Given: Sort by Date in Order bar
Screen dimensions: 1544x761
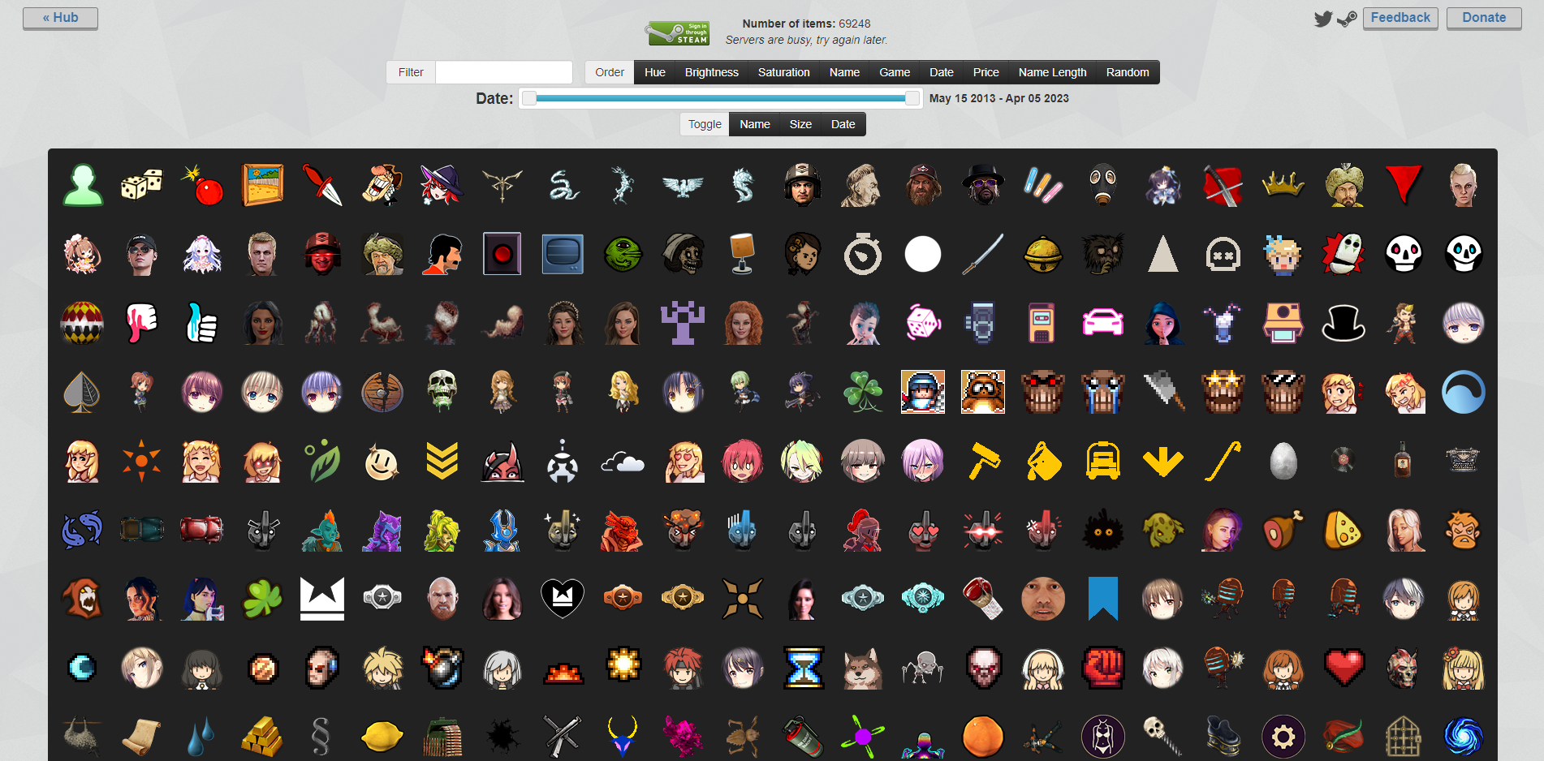Looking at the screenshot, I should click(x=942, y=72).
